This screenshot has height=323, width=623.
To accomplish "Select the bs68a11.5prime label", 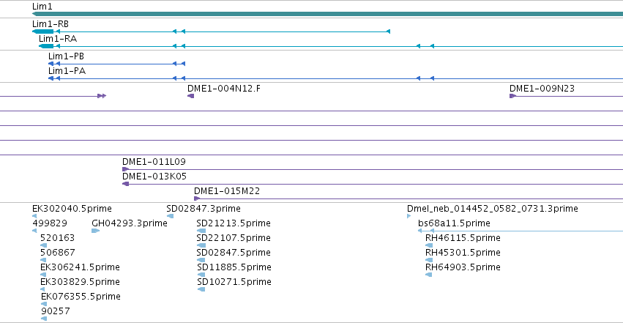I will 454,223.
